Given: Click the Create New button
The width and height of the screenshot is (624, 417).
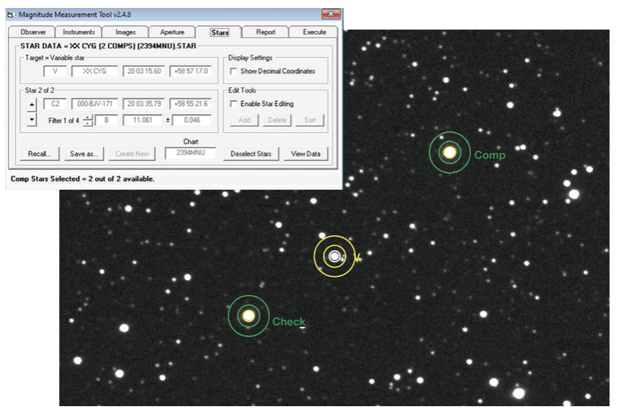Looking at the screenshot, I should (132, 154).
